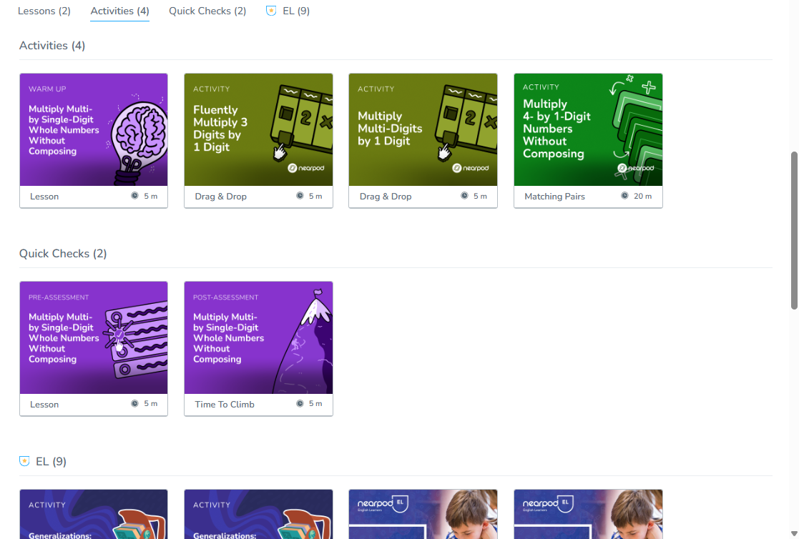Click the clock icon on the Warm Up Lesson card

click(x=136, y=196)
